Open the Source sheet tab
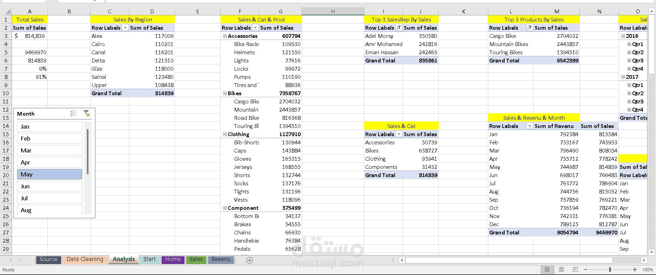The image size is (656, 275). pyautogui.click(x=48, y=260)
